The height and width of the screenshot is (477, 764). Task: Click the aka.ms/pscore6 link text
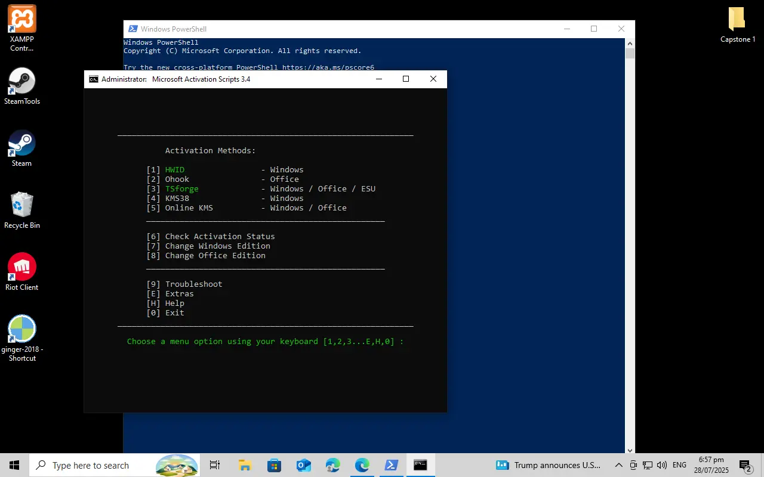[x=328, y=67]
